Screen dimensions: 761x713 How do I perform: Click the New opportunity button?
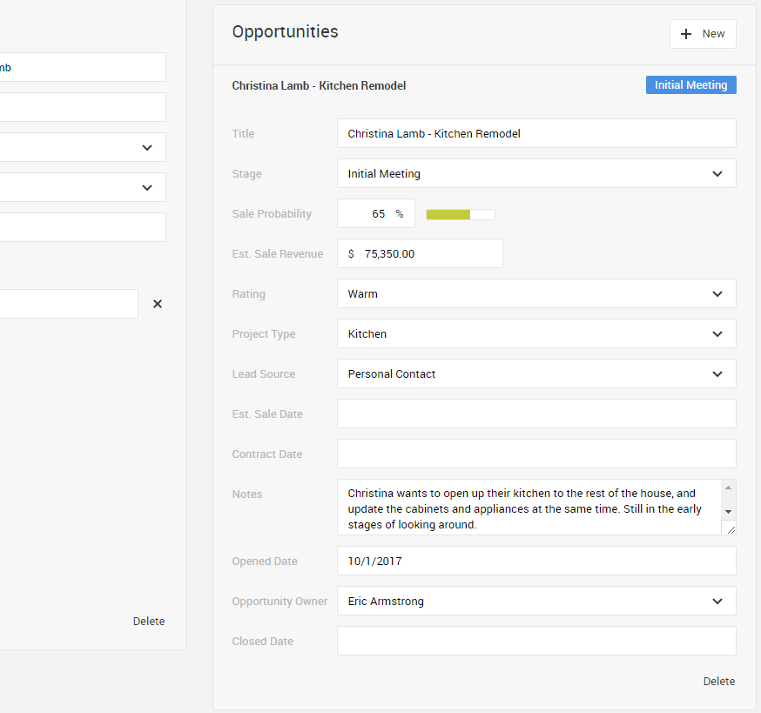703,34
